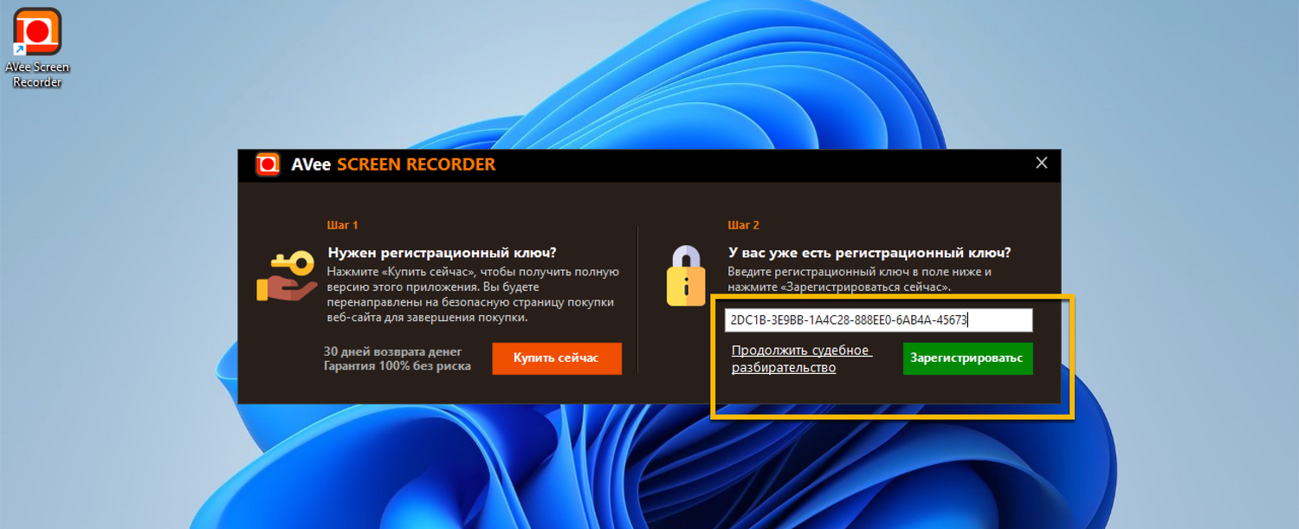Open the Продолжить судебное разбирательство link
Viewport: 1299px width, 529px height.
(802, 358)
